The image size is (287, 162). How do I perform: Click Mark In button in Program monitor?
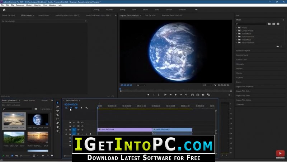154,95
